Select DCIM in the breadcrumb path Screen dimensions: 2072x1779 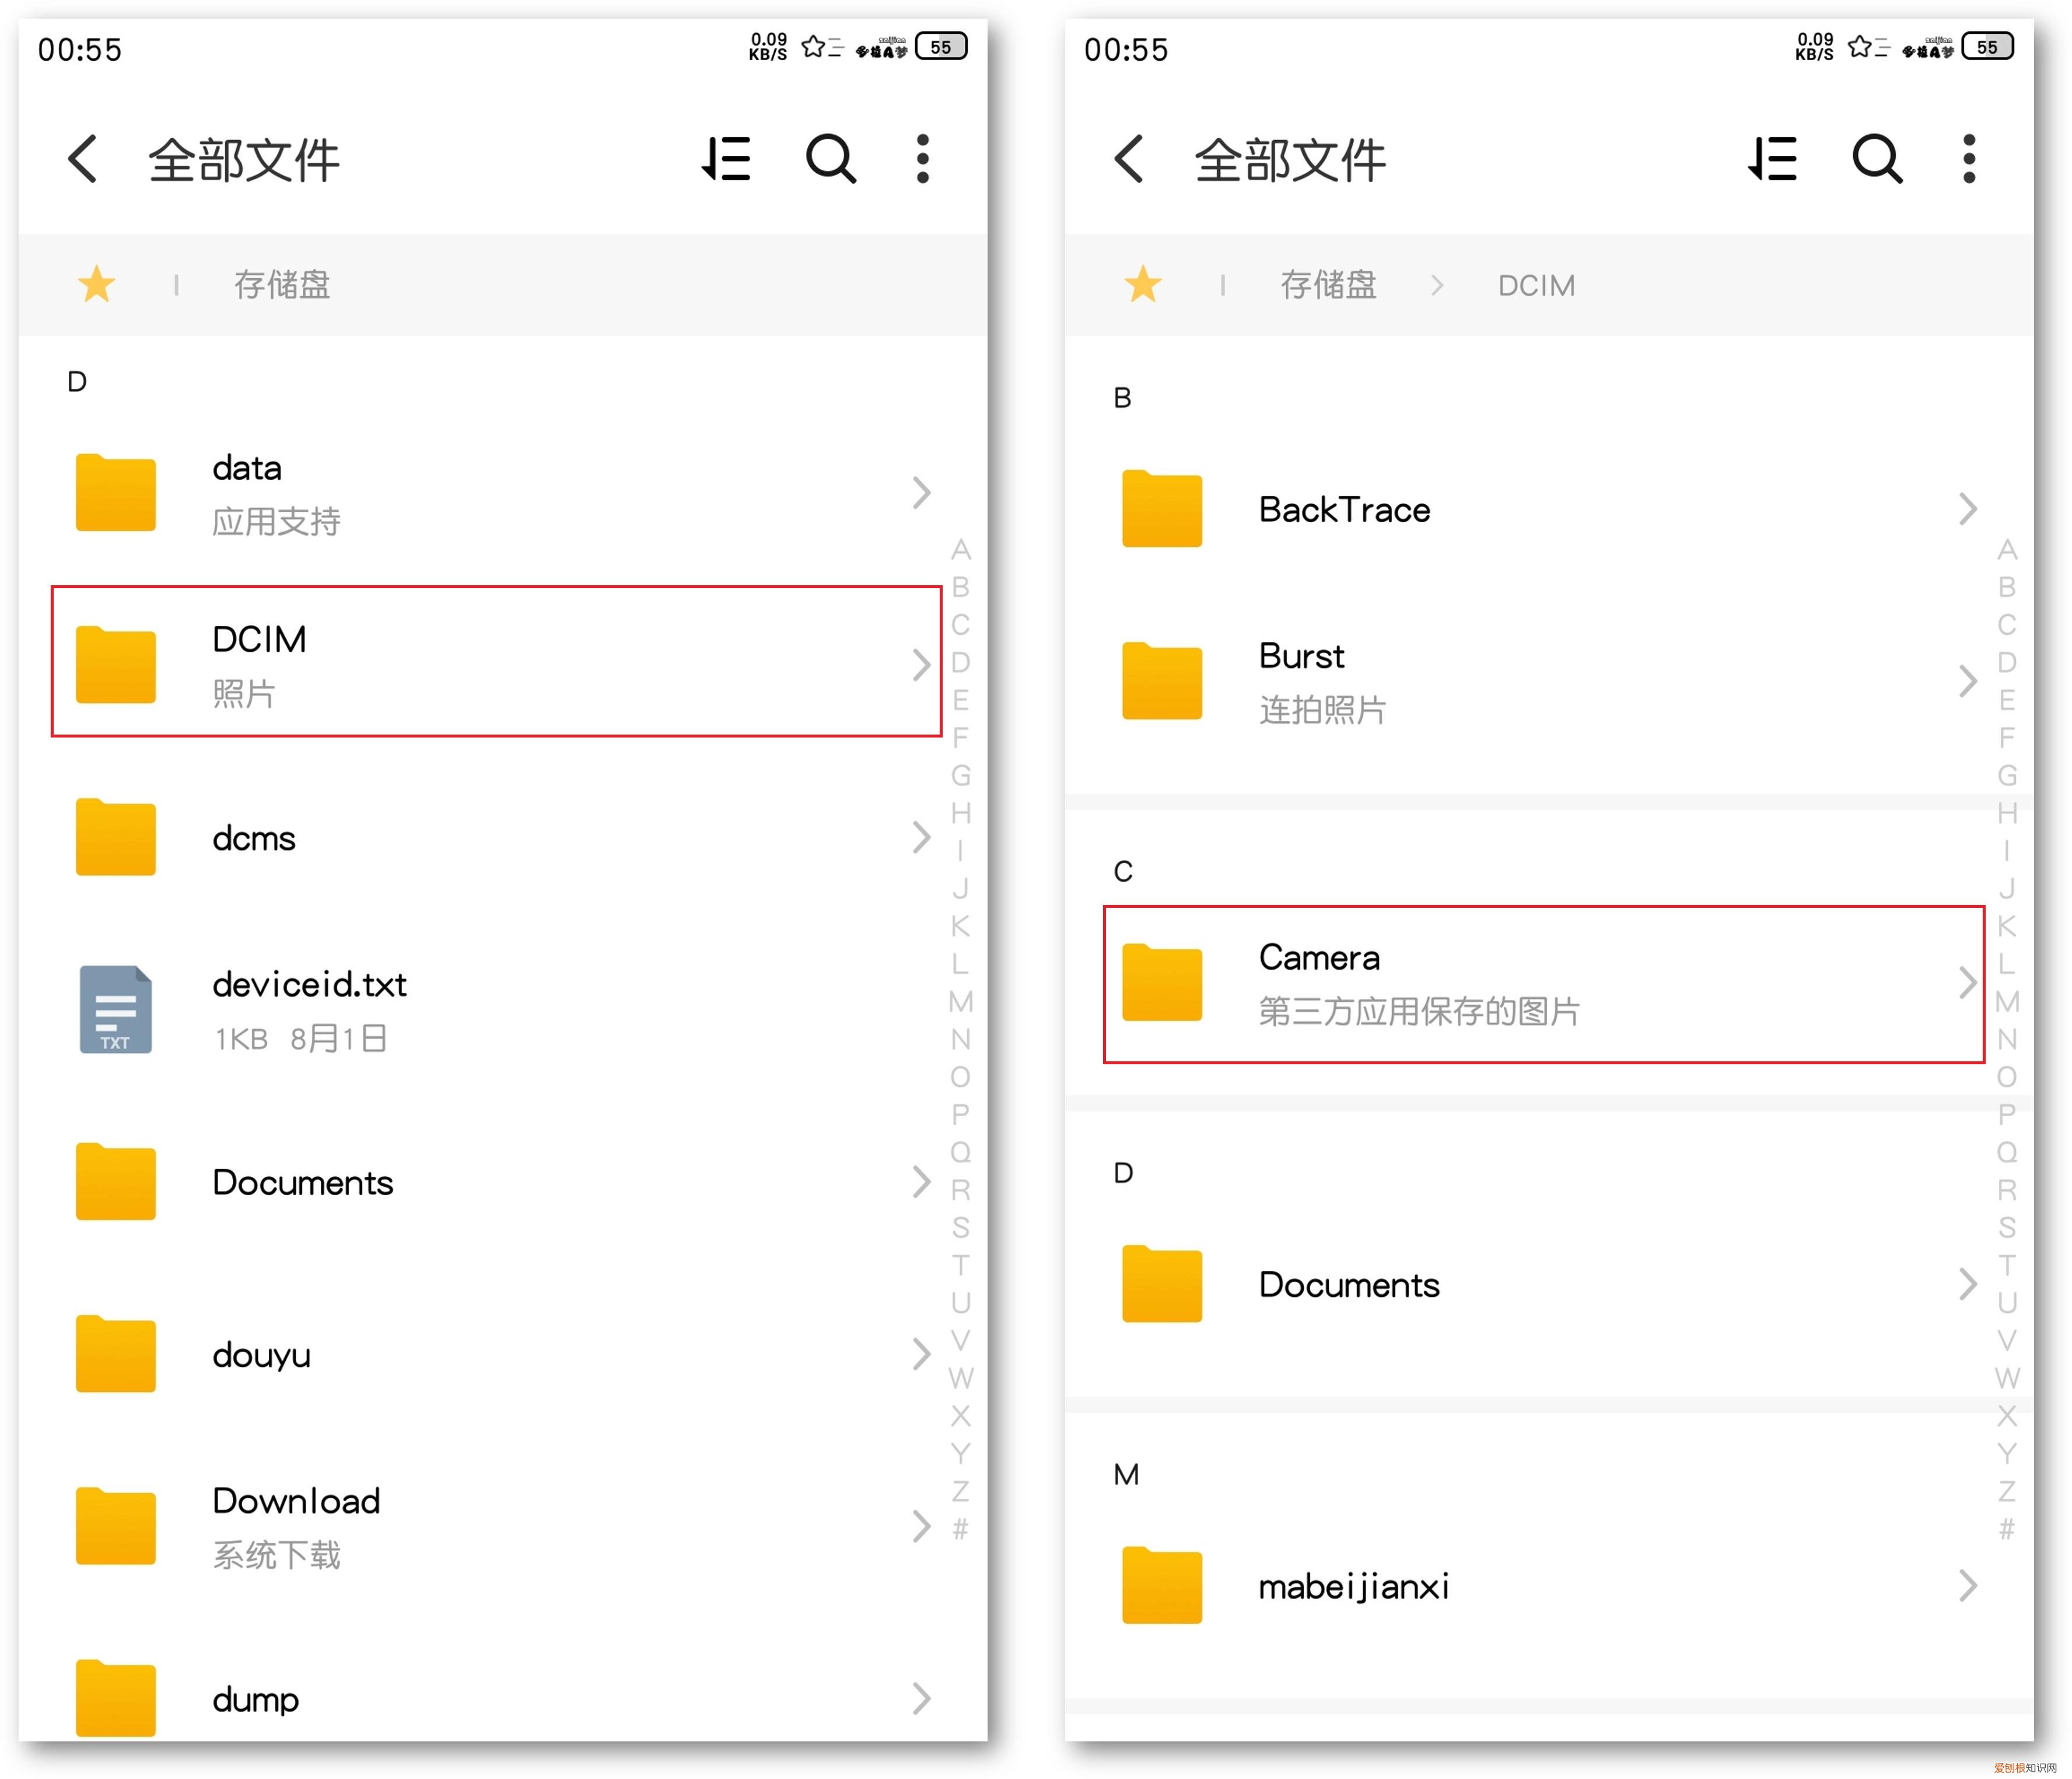[x=1535, y=285]
